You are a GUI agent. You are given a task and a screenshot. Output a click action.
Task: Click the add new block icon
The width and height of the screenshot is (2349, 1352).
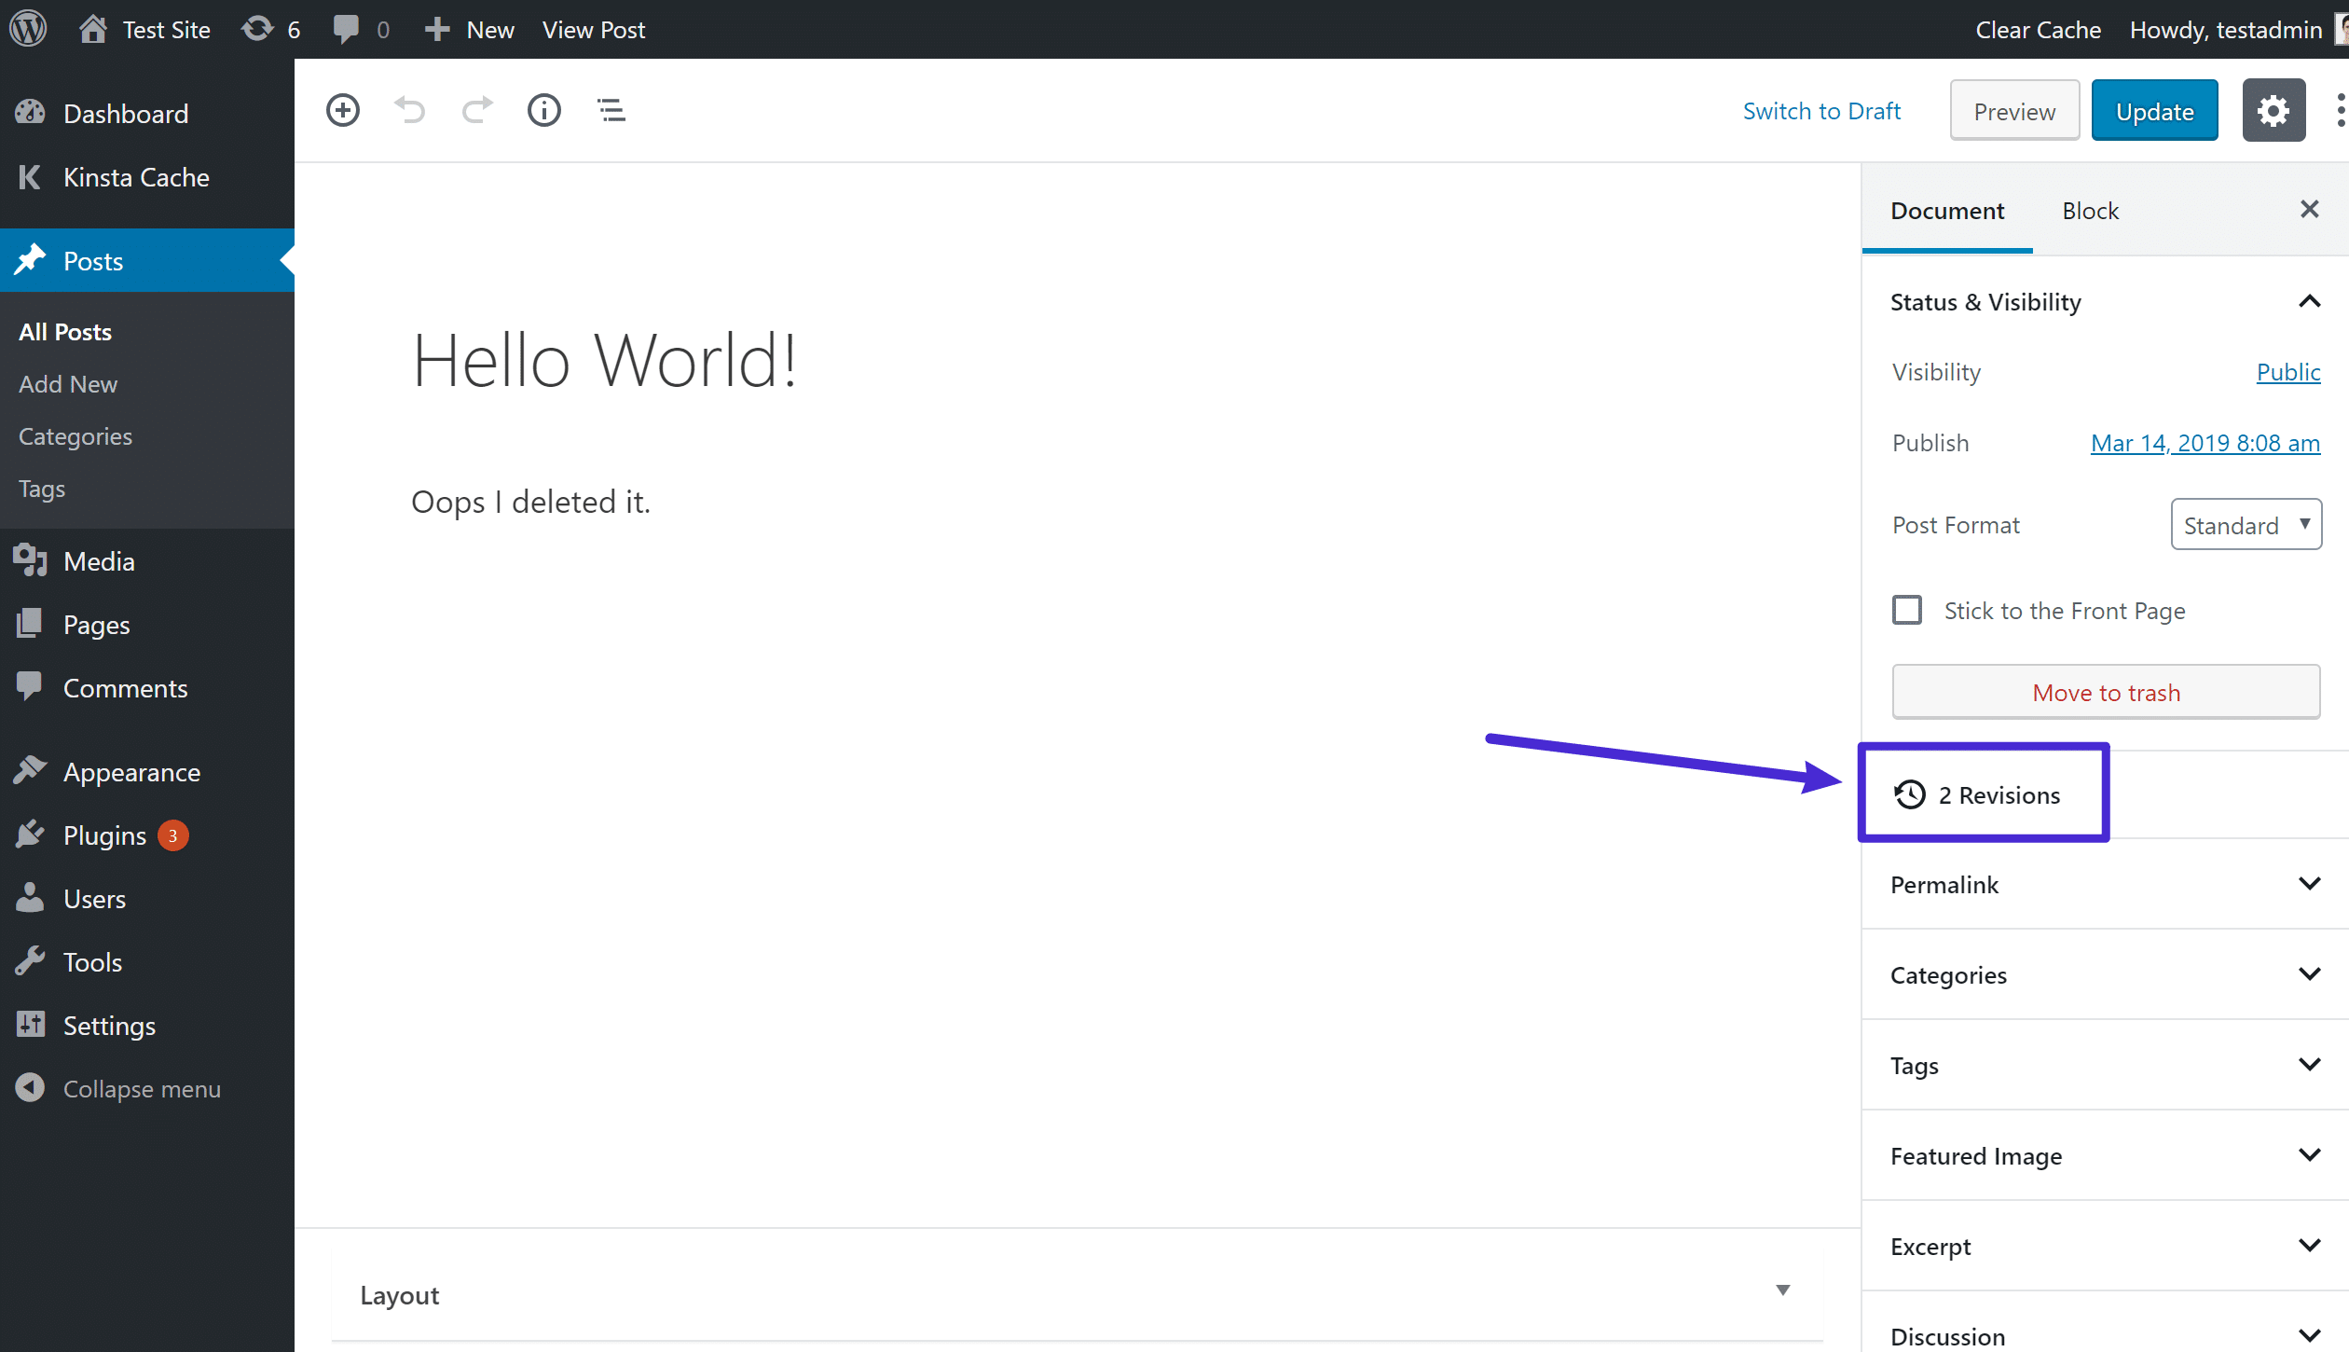[342, 110]
